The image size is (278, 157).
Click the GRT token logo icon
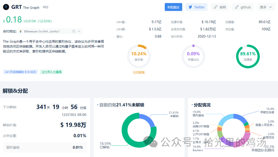(x=6, y=7)
